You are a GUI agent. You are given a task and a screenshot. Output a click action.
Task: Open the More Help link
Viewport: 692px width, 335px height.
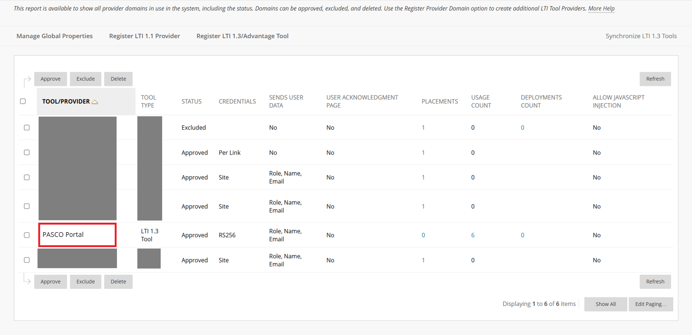pos(601,8)
